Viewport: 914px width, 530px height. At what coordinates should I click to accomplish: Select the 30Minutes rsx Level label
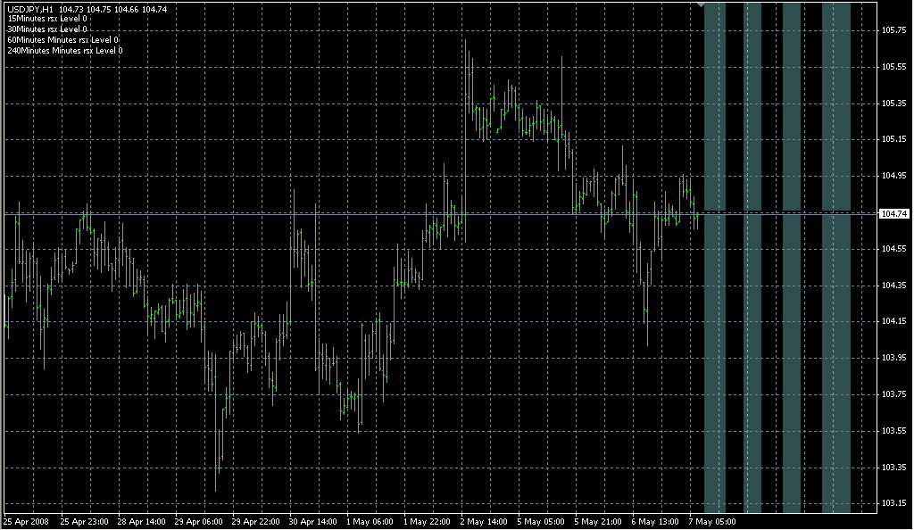click(47, 29)
